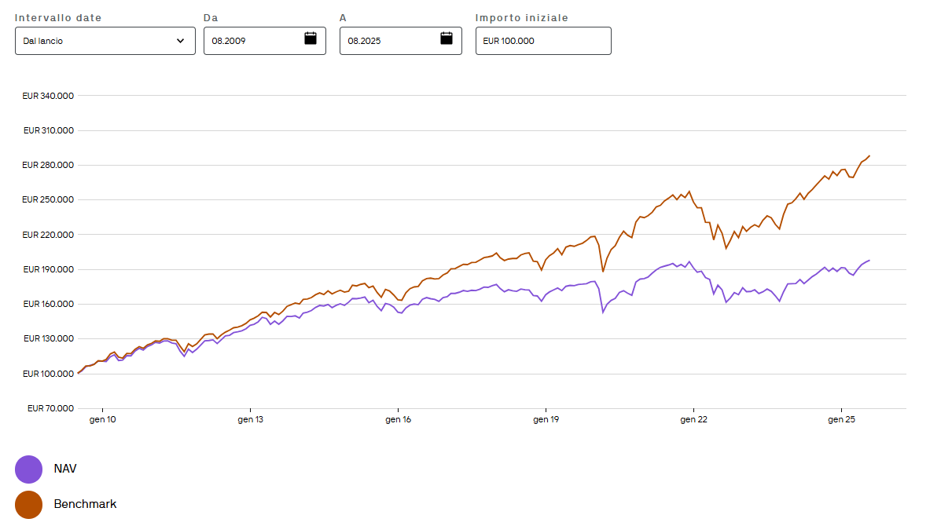Select the Da date field showing 08.2009
This screenshot has width=941, height=526.
coord(252,41)
